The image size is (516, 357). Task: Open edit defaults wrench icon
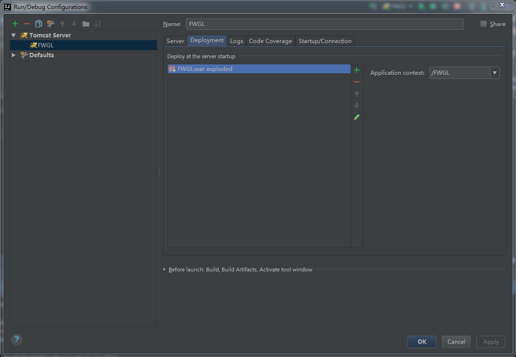coord(51,24)
